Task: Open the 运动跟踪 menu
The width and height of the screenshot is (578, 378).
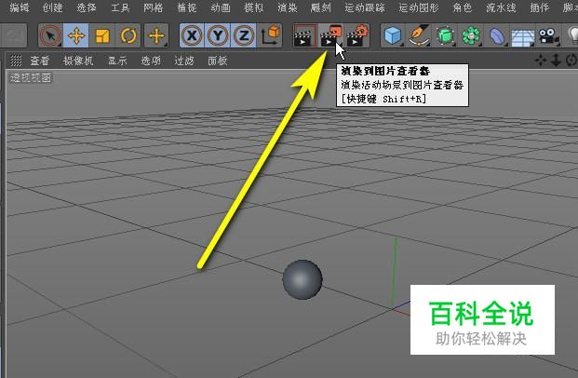Action: tap(365, 7)
